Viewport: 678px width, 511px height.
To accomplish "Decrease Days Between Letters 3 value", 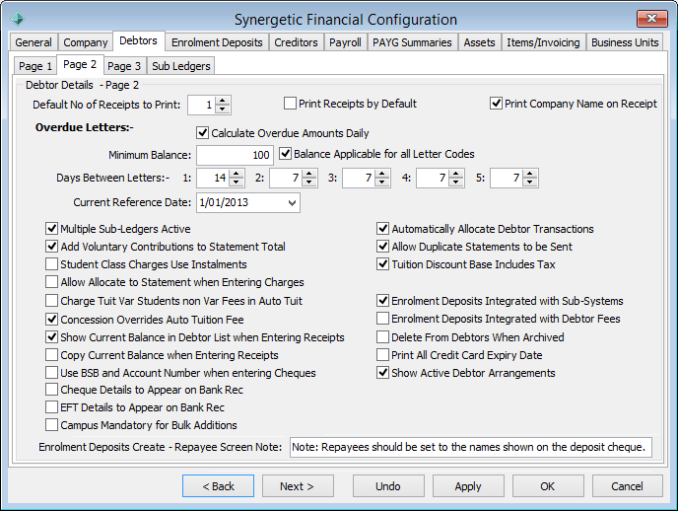I will click(x=381, y=182).
